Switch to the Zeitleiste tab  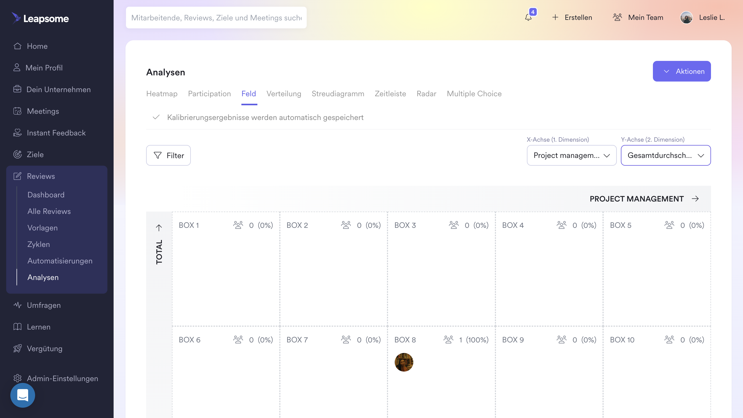(390, 94)
